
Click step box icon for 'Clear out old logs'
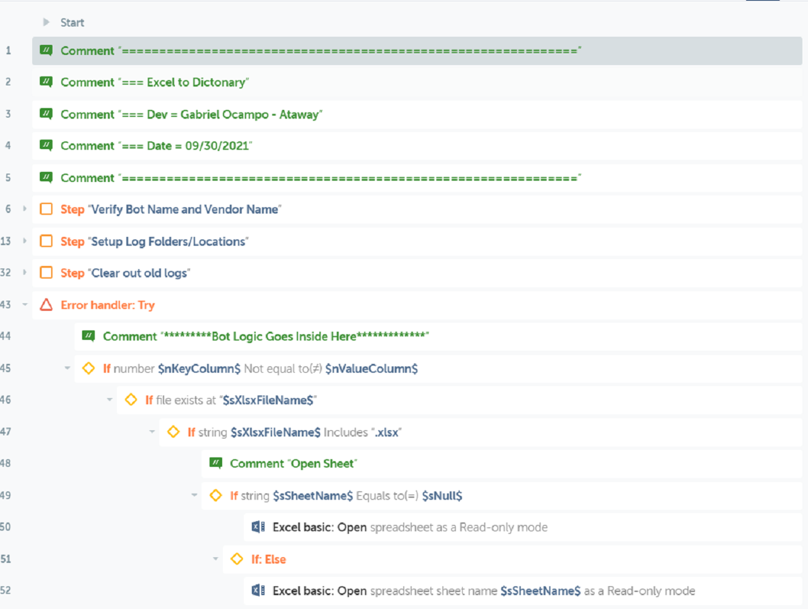pyautogui.click(x=46, y=273)
